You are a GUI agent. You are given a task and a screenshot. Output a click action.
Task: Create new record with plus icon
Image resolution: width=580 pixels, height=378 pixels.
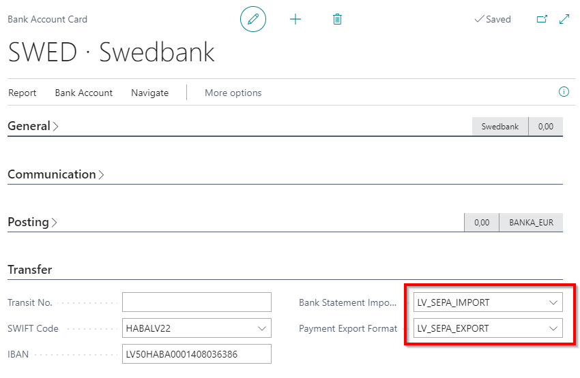click(x=295, y=19)
